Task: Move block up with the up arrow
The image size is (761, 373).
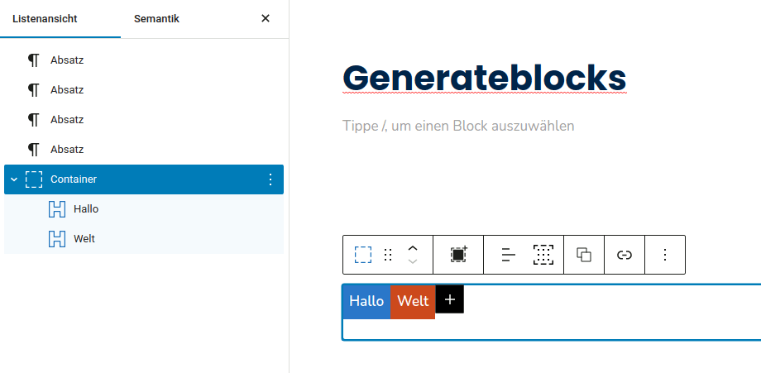Action: [x=413, y=248]
